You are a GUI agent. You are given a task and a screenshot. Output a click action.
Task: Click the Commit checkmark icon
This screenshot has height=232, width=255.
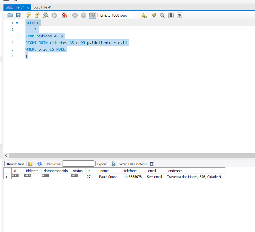(x=75, y=15)
